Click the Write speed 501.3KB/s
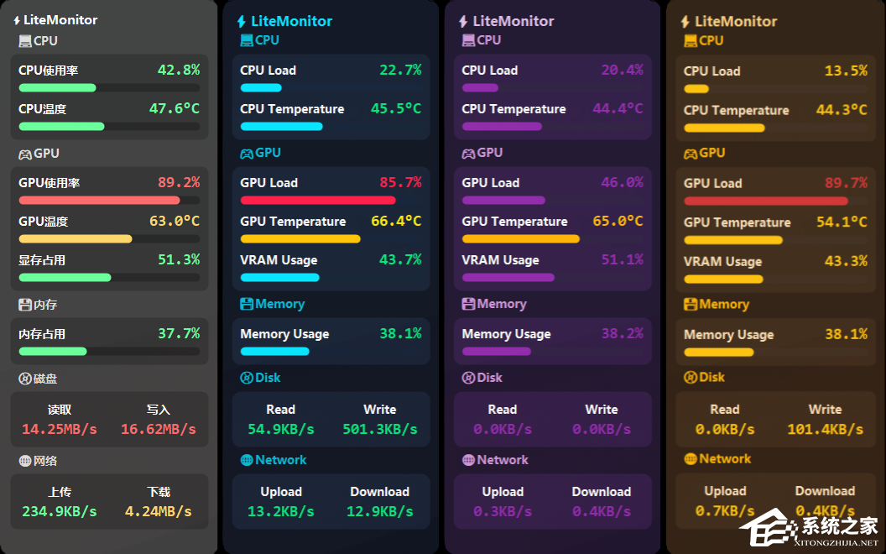The height and width of the screenshot is (554, 886). click(x=380, y=429)
